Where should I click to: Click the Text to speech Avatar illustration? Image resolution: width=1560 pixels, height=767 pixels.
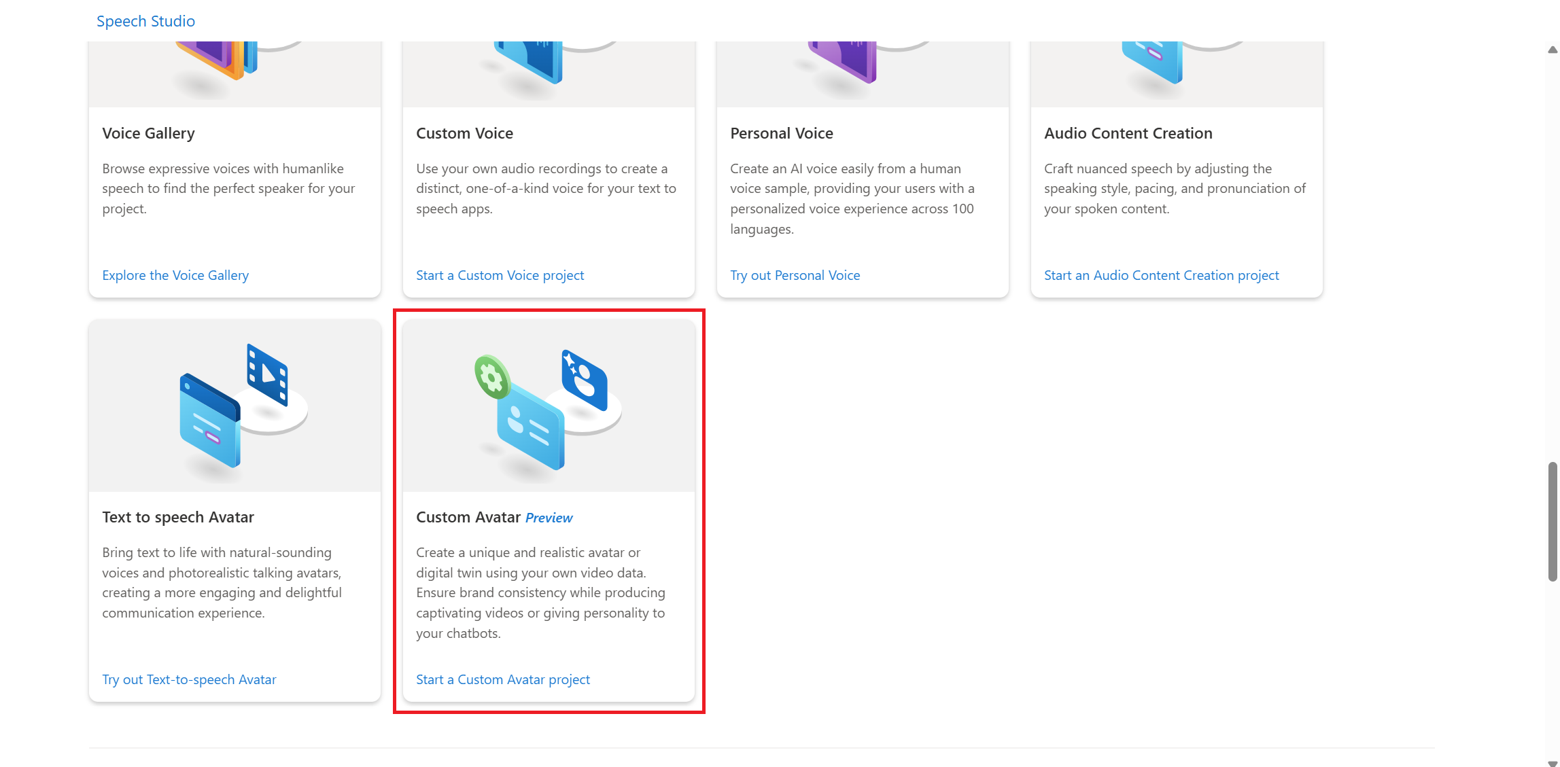point(235,406)
